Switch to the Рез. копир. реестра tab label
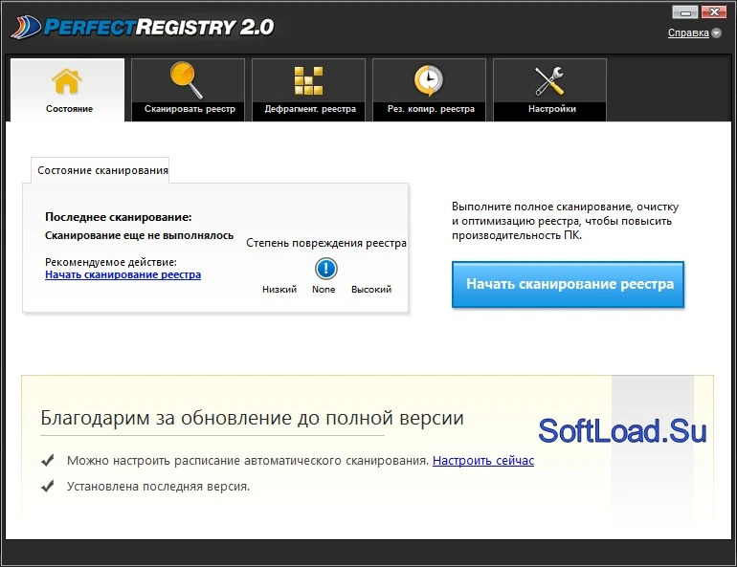737x567 pixels. pyautogui.click(x=431, y=109)
